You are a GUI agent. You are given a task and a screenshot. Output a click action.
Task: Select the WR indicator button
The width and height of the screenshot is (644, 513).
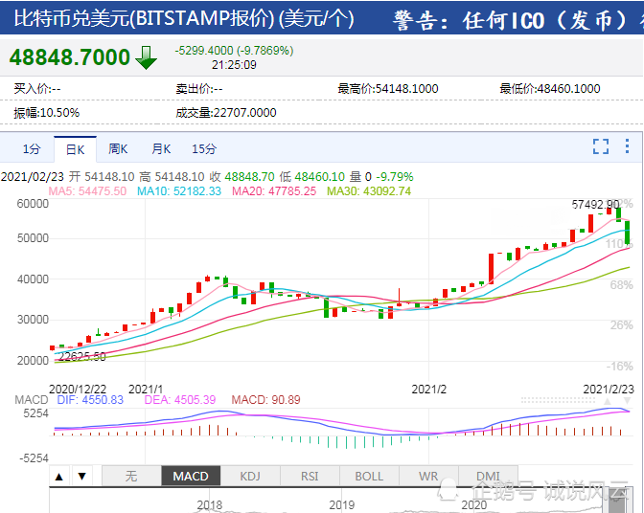[428, 476]
